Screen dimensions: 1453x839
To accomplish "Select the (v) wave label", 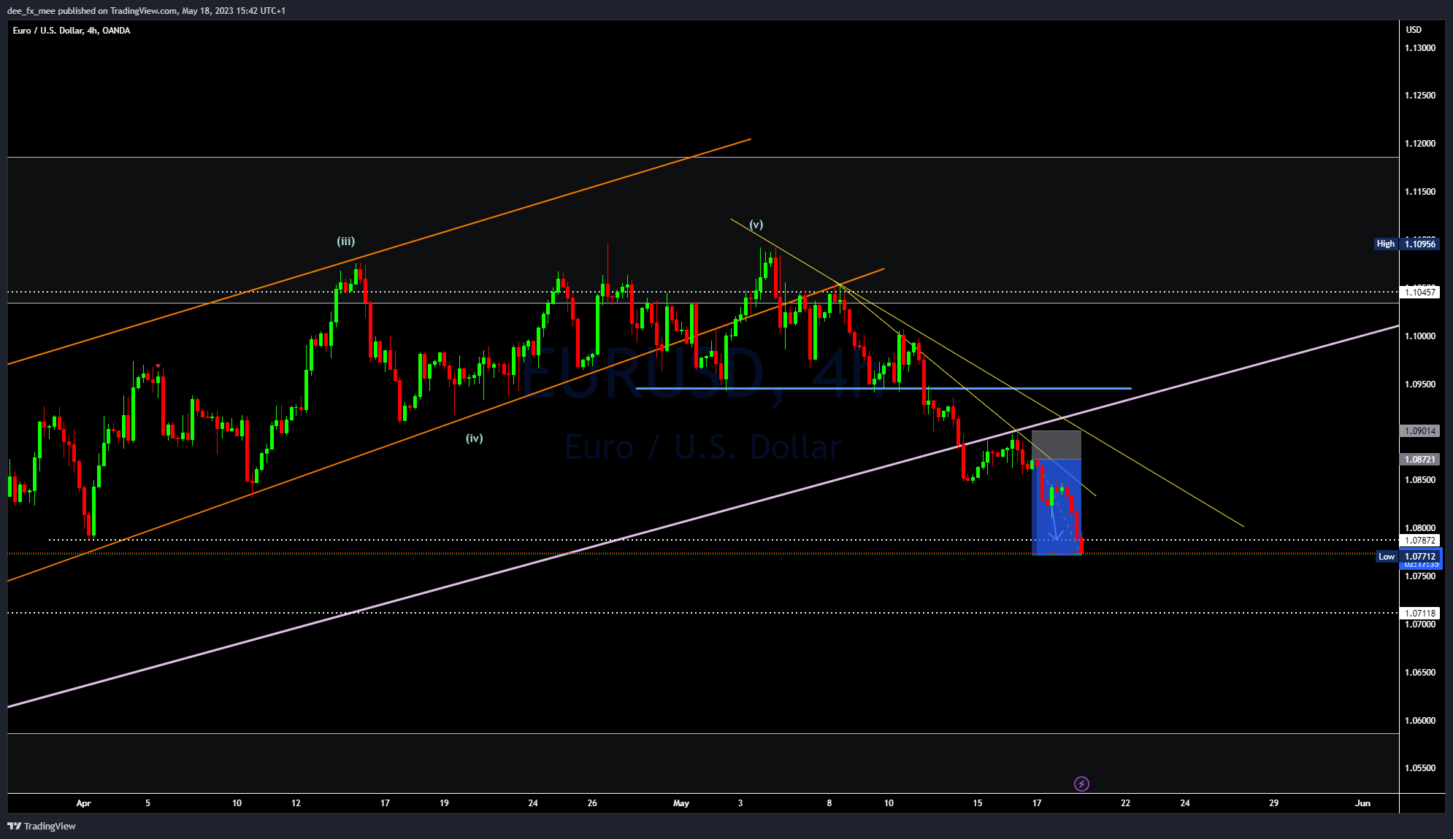I will (x=756, y=225).
